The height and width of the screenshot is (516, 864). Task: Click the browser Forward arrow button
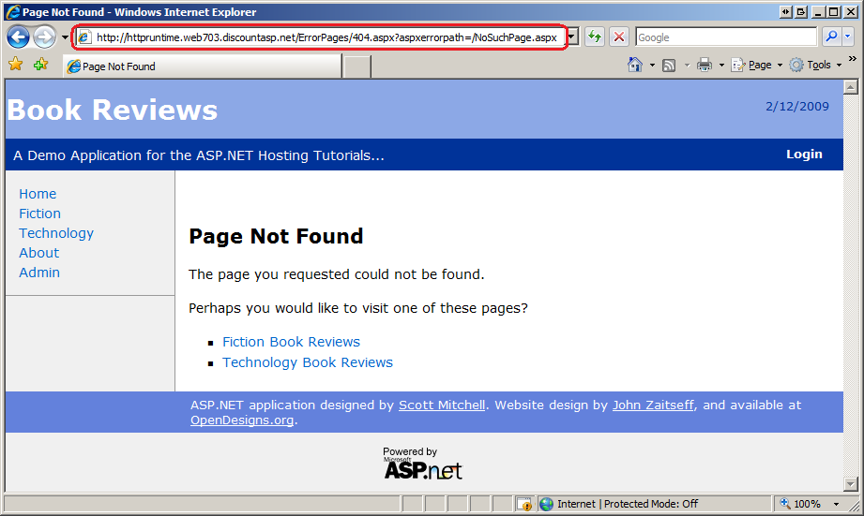point(44,37)
